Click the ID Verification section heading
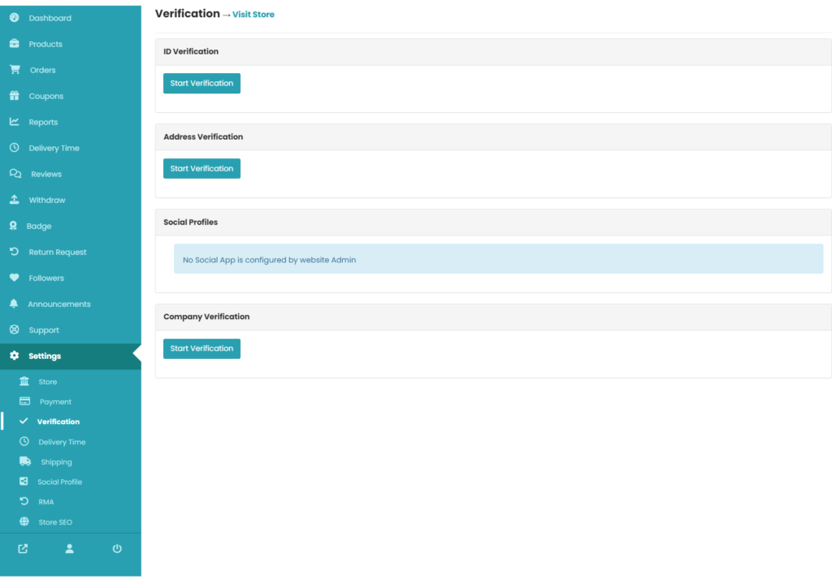Image resolution: width=832 pixels, height=588 pixels. [x=191, y=51]
